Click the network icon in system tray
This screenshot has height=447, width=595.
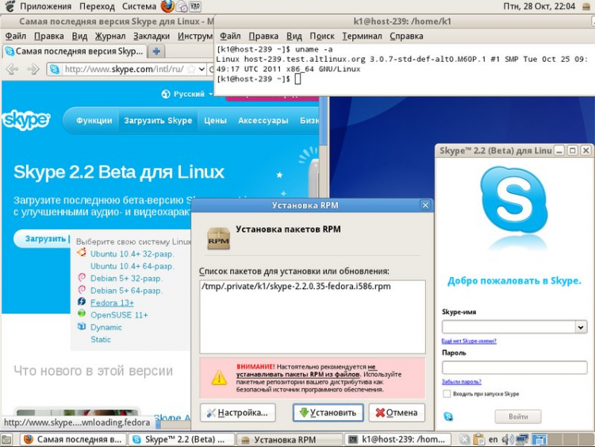[x=522, y=439]
